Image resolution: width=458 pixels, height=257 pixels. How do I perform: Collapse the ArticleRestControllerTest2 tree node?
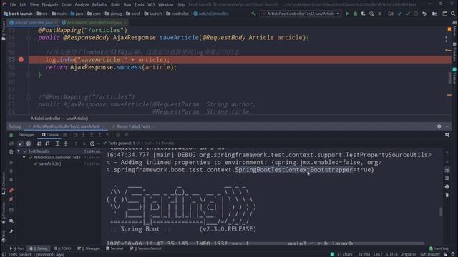pos(24,157)
